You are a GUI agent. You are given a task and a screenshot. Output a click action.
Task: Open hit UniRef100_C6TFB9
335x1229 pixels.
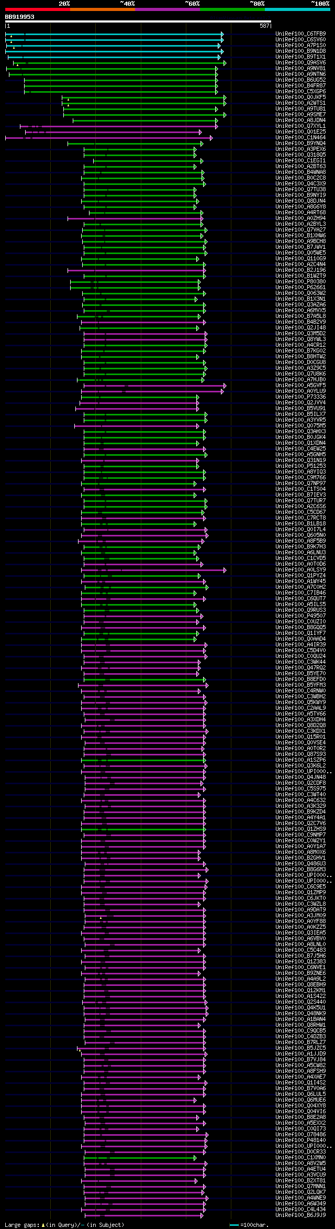(x=300, y=34)
